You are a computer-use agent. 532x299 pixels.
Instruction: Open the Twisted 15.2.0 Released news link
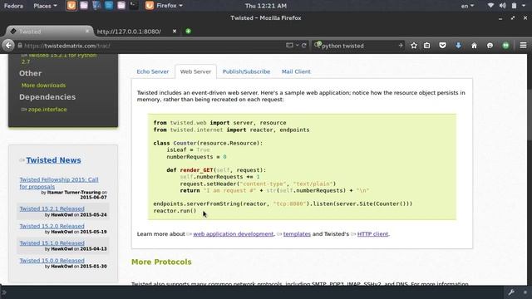pyautogui.click(x=52, y=226)
